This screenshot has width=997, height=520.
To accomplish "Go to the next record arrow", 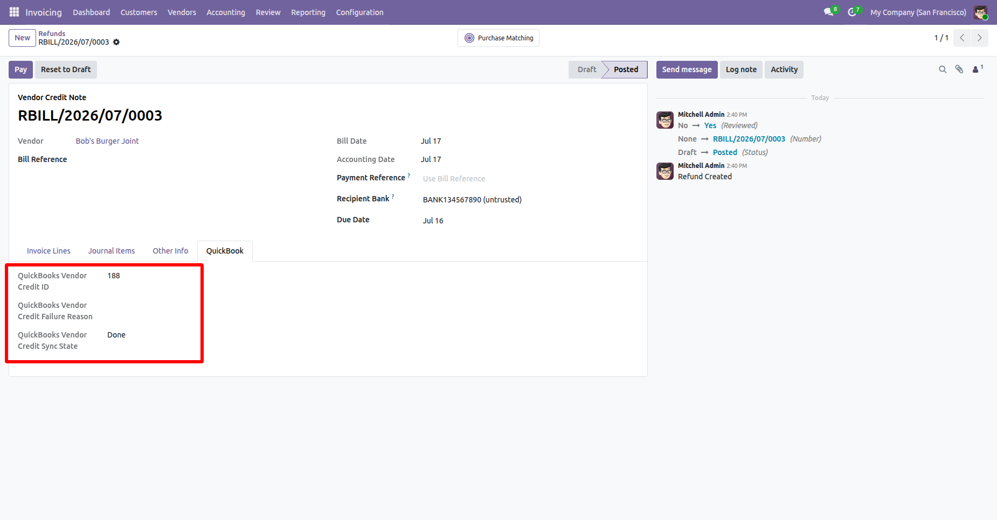I will (x=980, y=38).
